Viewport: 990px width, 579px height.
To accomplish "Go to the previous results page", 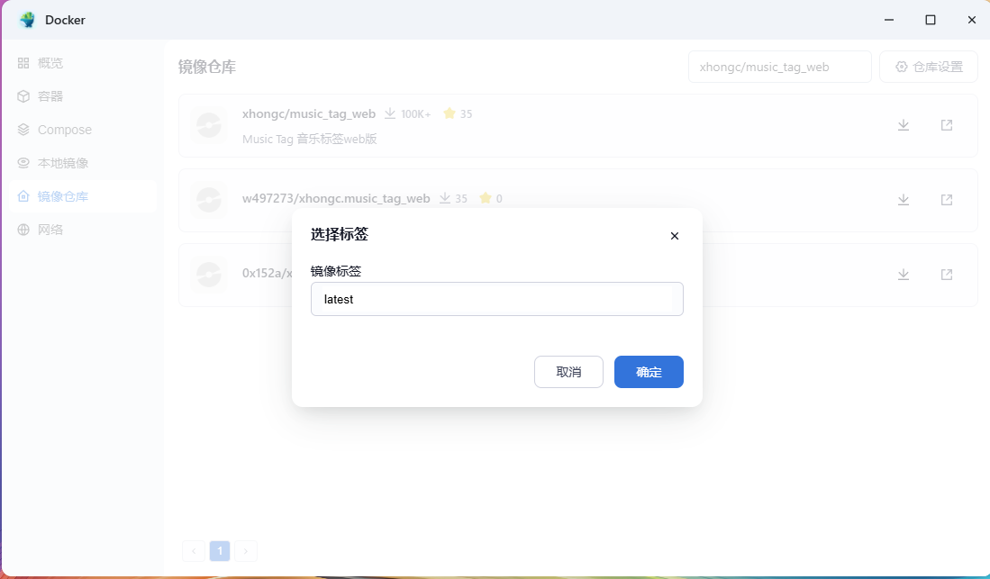I will (x=193, y=551).
